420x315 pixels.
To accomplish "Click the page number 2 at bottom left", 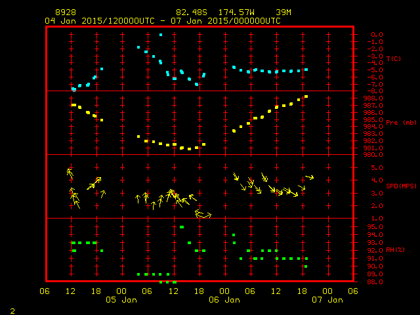I will pyautogui.click(x=12, y=311).
